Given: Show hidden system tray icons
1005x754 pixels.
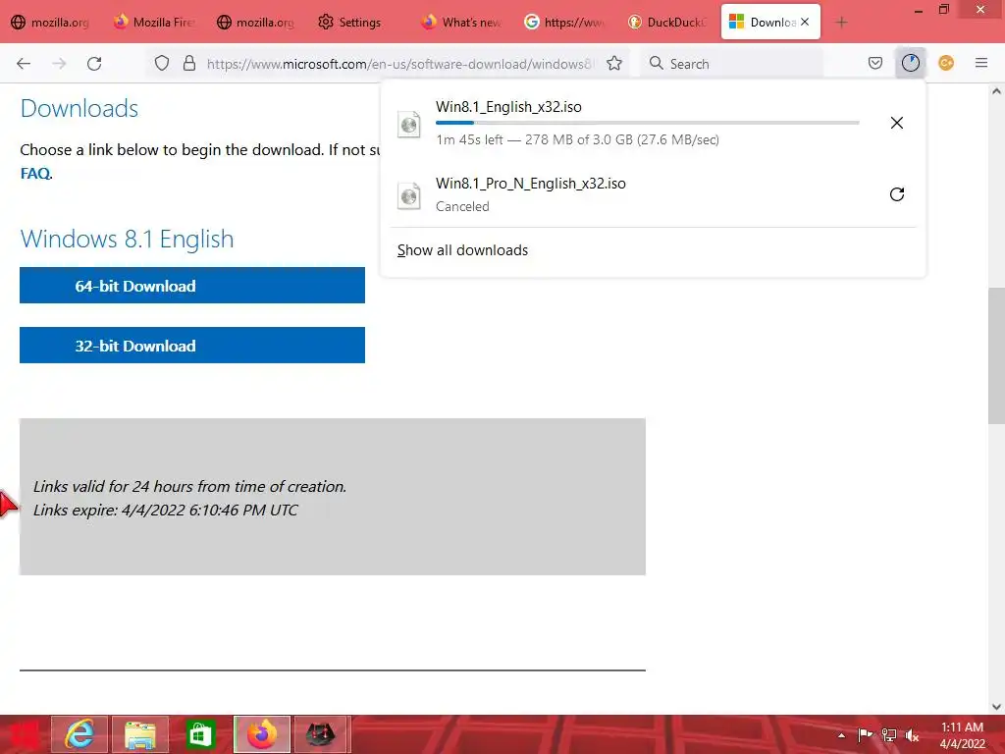Looking at the screenshot, I should 841,735.
